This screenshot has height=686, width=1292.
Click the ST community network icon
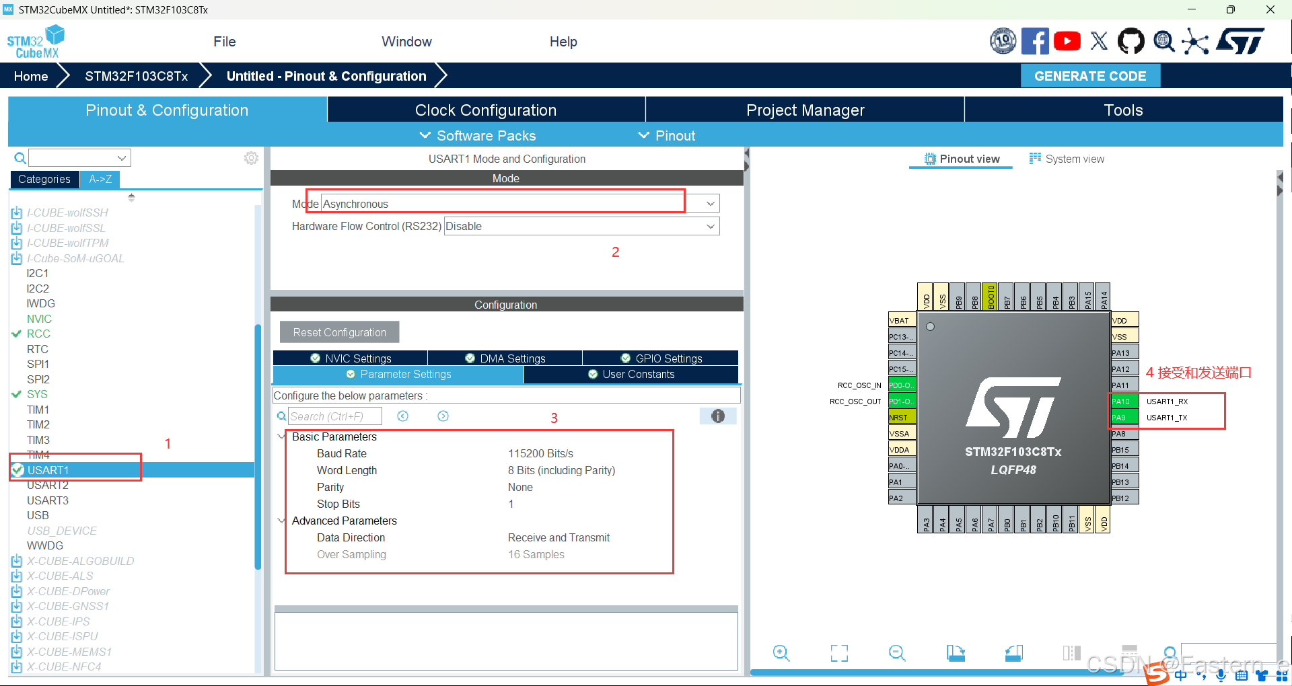1195,41
